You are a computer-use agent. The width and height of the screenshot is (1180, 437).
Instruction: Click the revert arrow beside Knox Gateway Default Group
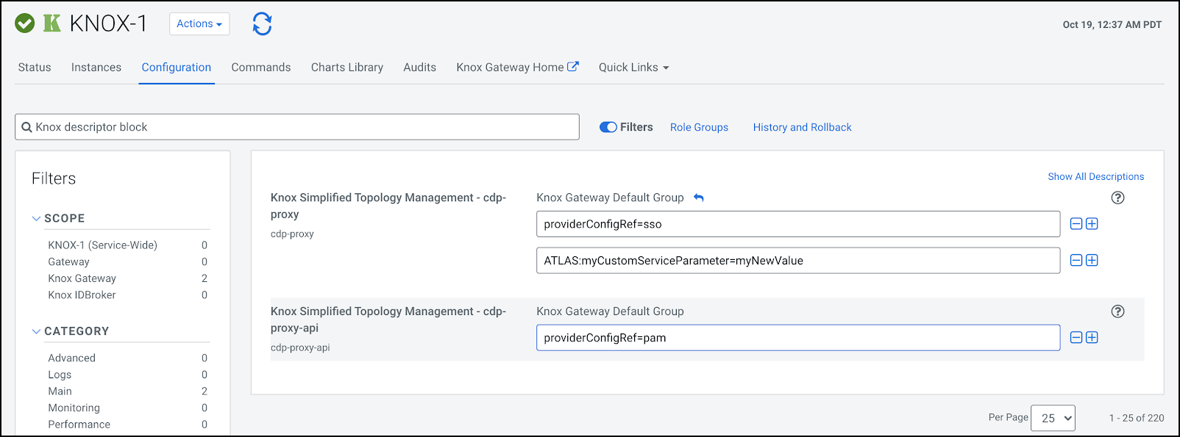(x=699, y=198)
